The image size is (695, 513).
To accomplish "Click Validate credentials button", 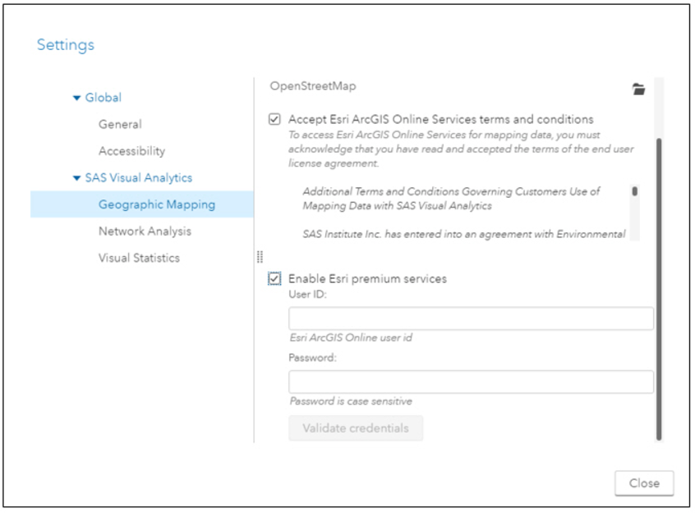I will pyautogui.click(x=356, y=428).
